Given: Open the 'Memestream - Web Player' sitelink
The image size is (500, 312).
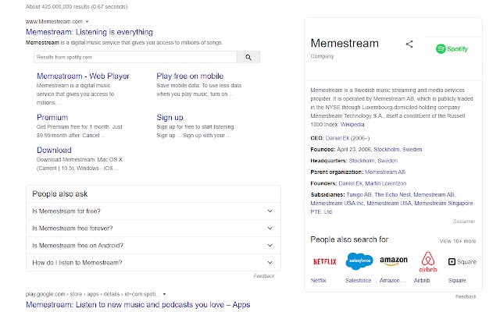Looking at the screenshot, I should (83, 76).
